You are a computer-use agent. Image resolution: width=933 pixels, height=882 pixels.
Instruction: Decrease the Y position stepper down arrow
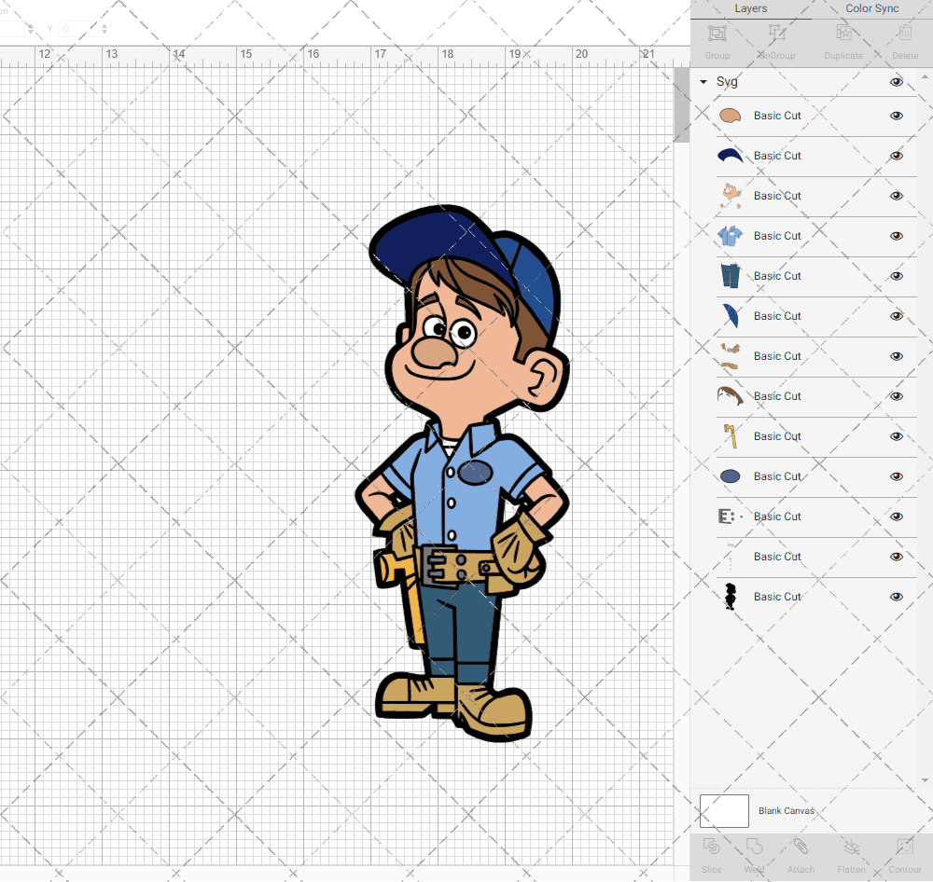pos(104,32)
